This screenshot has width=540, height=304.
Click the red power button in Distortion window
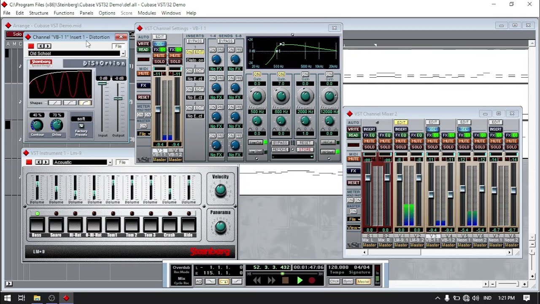pos(31,46)
